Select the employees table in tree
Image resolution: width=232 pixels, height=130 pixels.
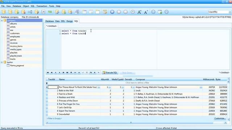pyautogui.click(x=15, y=37)
